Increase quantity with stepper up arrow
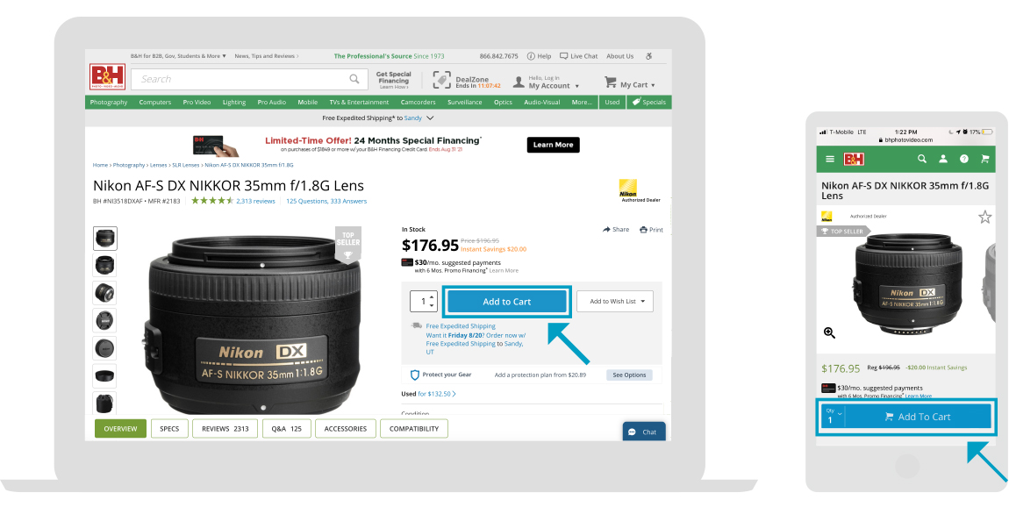The width and height of the screenshot is (1009, 507). tap(431, 296)
